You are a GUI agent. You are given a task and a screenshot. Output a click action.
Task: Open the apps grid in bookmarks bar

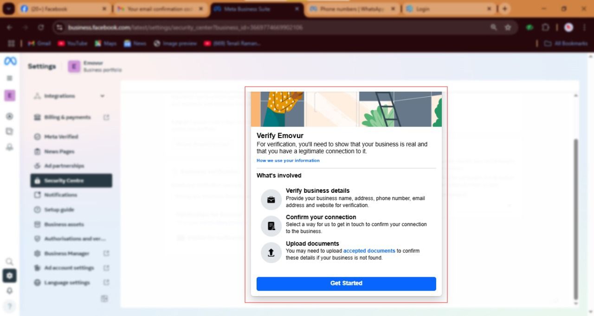coord(12,44)
